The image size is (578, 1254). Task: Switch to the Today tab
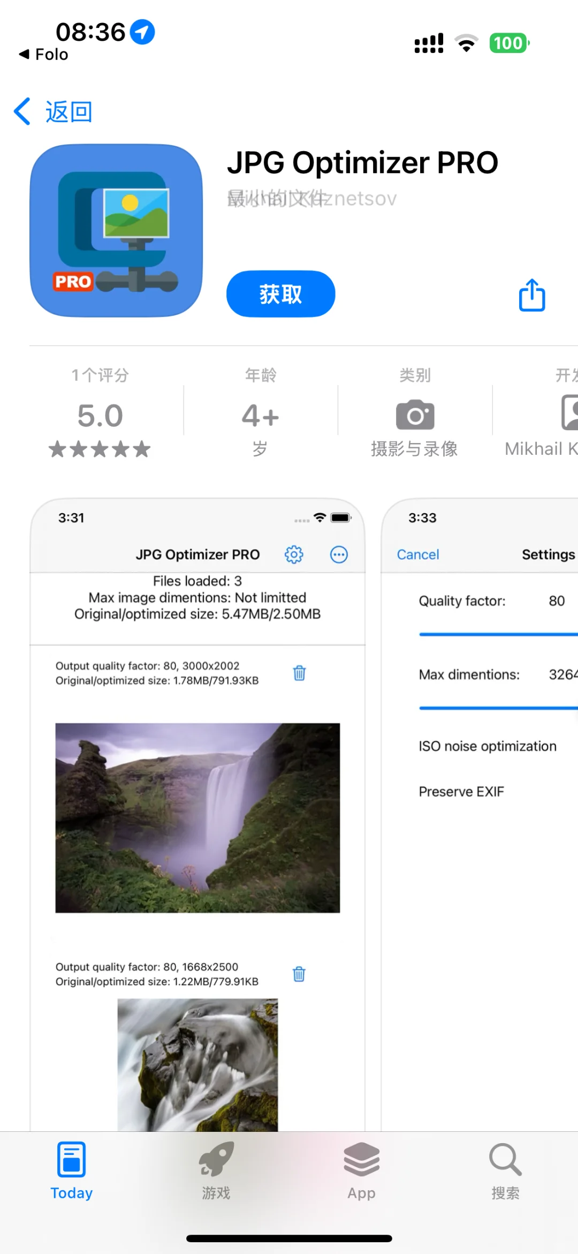coord(72,1170)
